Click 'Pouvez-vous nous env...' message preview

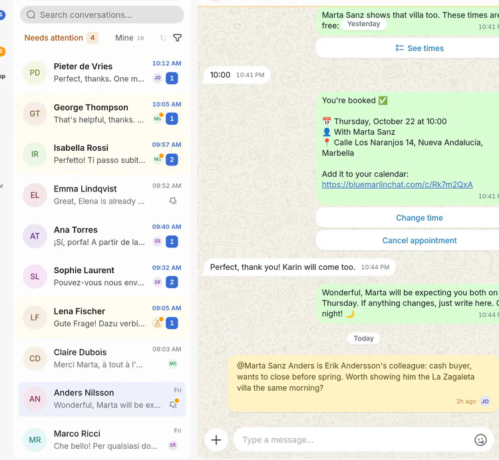tap(99, 283)
